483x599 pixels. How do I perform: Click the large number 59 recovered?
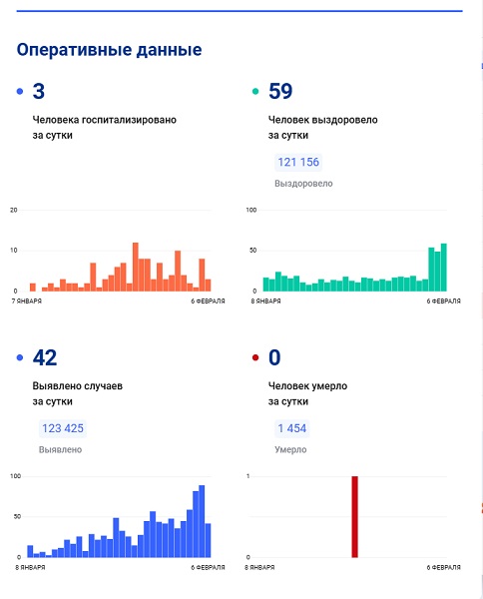click(x=280, y=91)
